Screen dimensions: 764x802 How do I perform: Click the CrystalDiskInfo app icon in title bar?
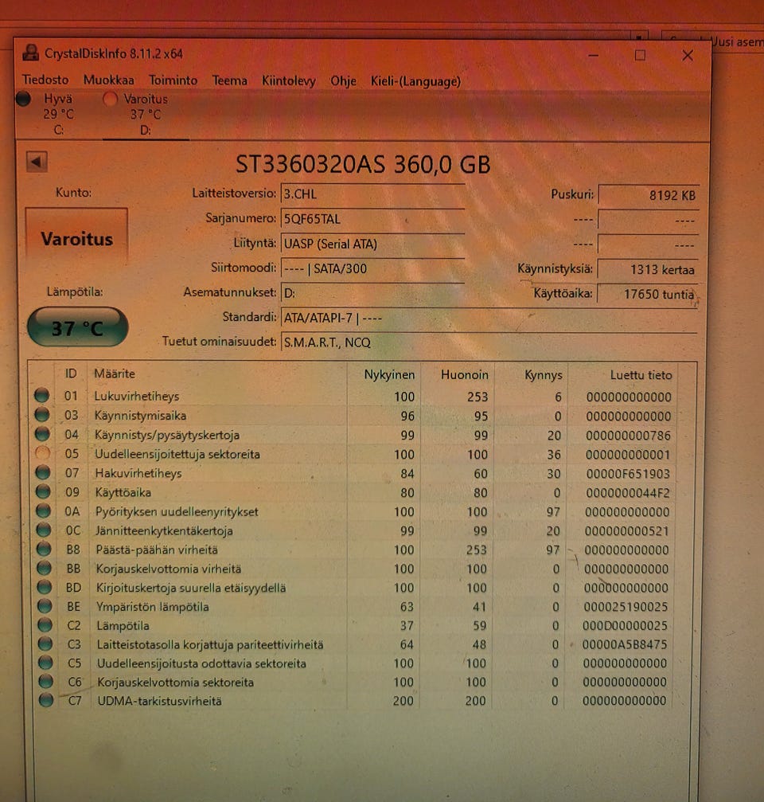[x=31, y=53]
